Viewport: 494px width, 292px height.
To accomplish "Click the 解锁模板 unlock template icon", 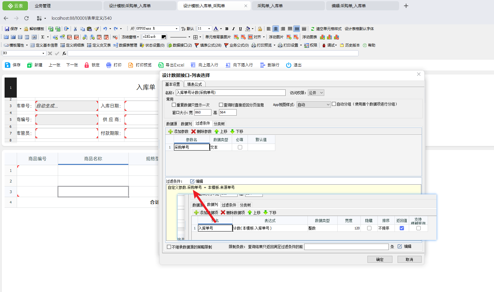I will coord(34,29).
